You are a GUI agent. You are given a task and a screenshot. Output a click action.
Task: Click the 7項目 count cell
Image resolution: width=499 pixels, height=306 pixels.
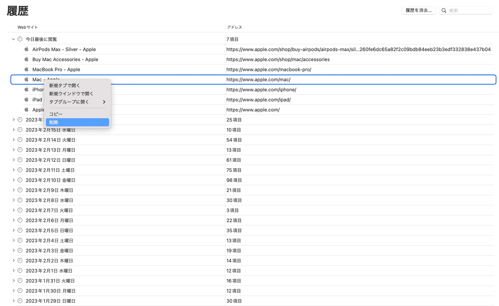(x=233, y=39)
